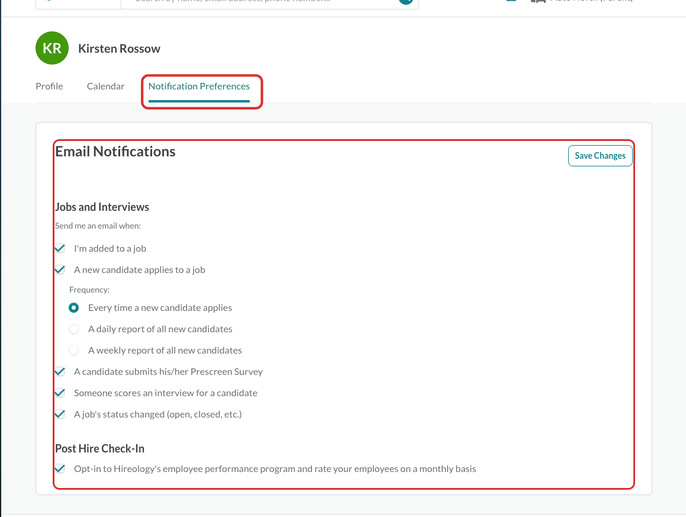Toggle Prescreen Survey submission checkbox
Viewport: 686px width, 517px height.
pyautogui.click(x=60, y=372)
